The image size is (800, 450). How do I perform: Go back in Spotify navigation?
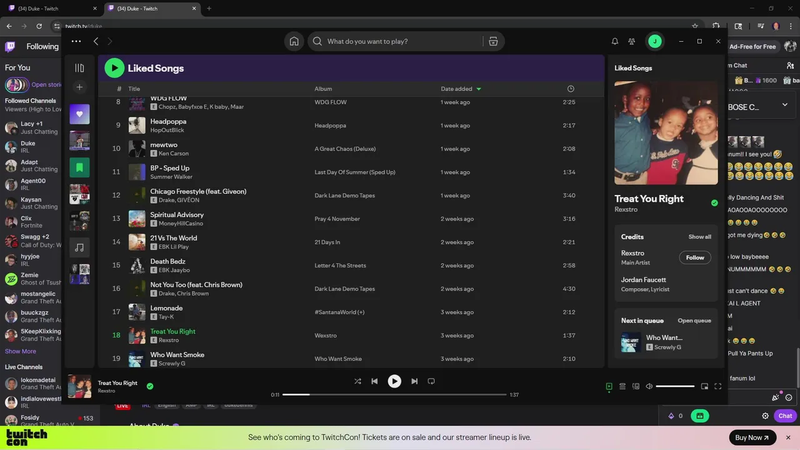click(96, 41)
